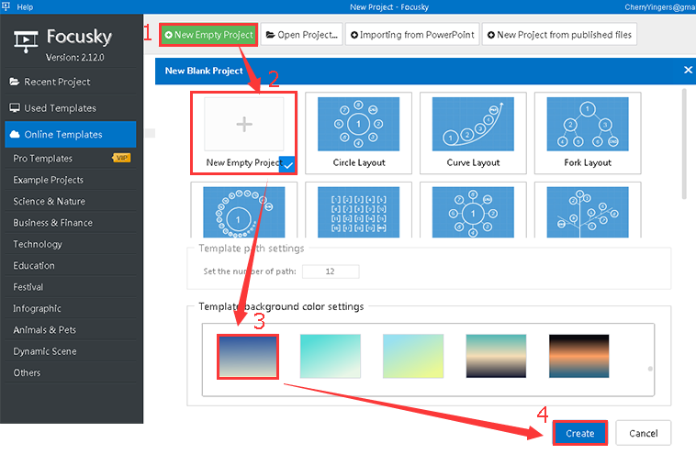Click the Importing from PowerPoint circle icon
The image size is (696, 454).
pos(354,35)
